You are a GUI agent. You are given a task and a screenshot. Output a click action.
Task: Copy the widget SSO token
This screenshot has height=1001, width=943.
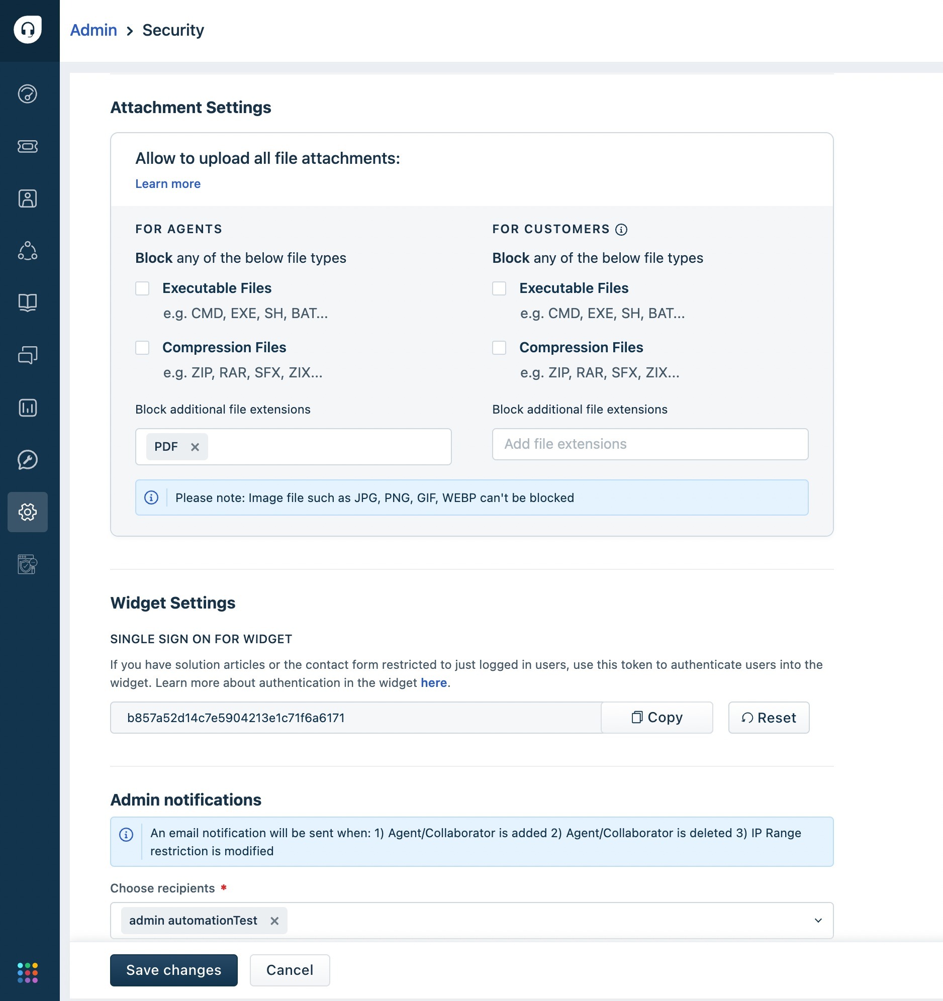657,718
